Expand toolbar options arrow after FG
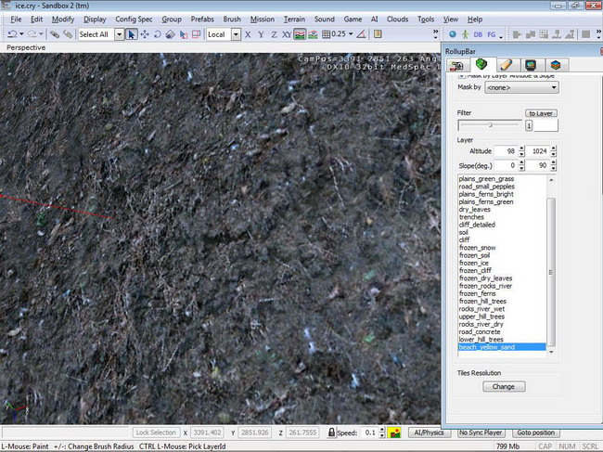 point(501,37)
